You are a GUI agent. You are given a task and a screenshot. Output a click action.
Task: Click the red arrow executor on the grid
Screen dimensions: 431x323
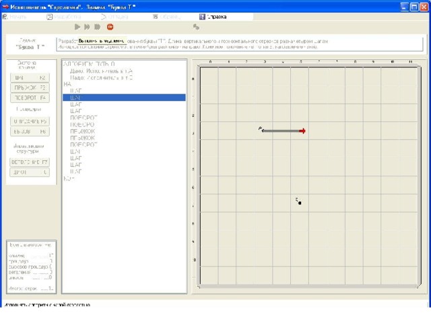tap(302, 131)
